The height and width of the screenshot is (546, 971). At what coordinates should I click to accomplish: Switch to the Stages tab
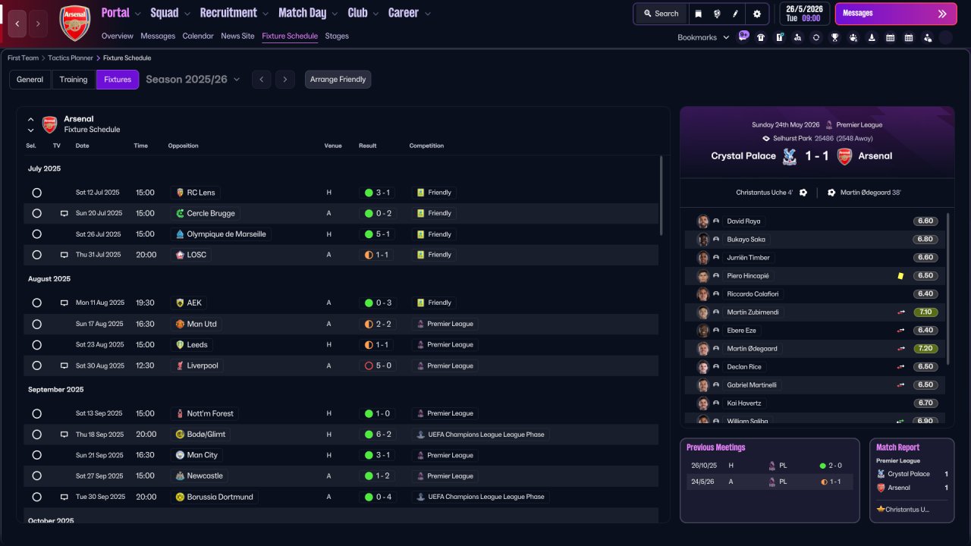pos(337,36)
